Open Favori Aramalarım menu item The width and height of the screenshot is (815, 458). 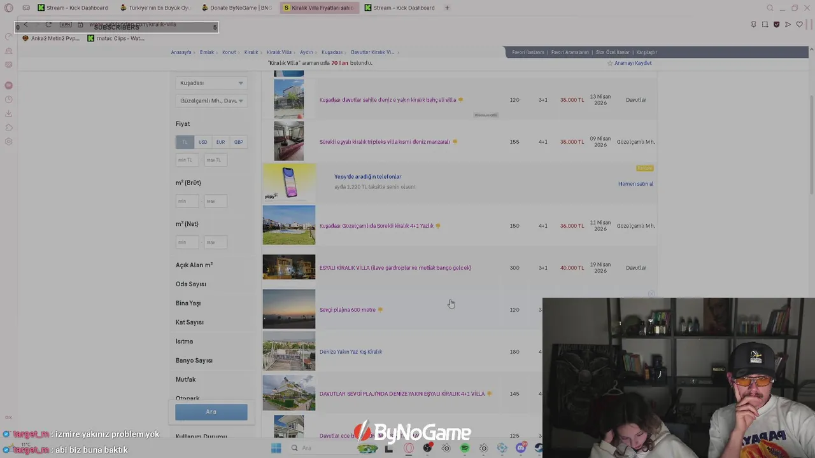coord(570,52)
